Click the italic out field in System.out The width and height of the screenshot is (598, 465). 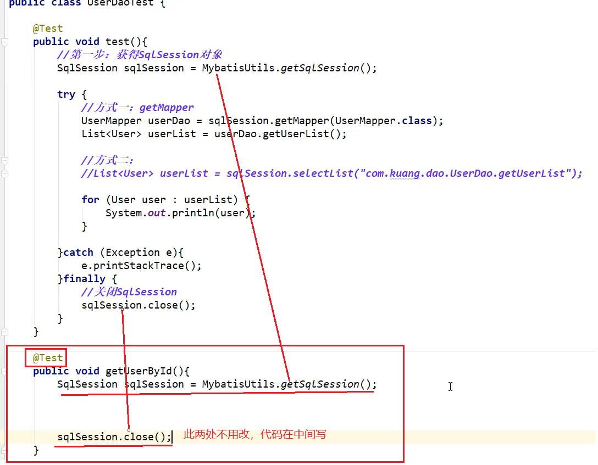point(157,213)
